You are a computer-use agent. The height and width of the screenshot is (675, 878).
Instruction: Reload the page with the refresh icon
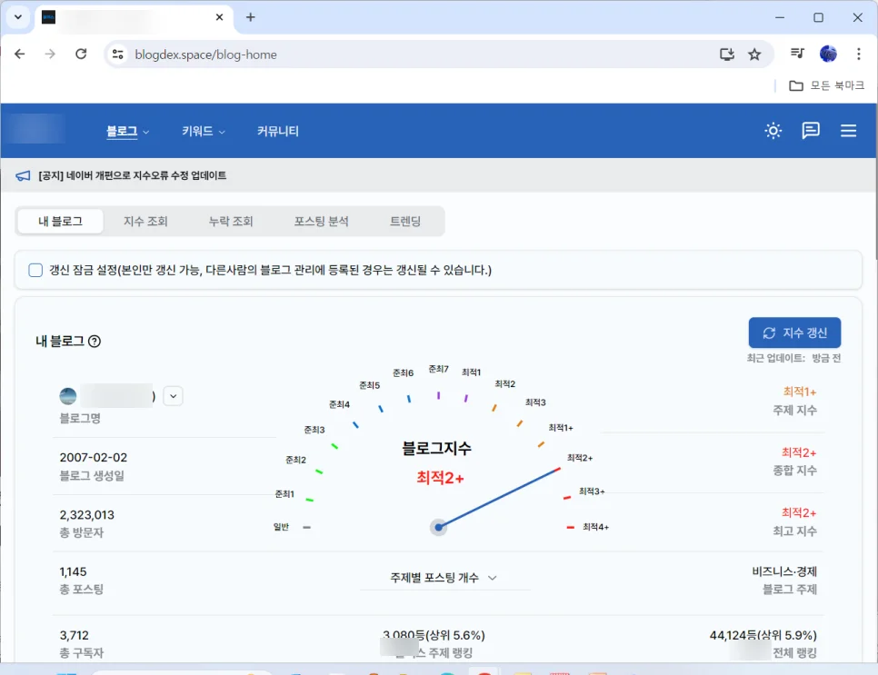pyautogui.click(x=81, y=55)
